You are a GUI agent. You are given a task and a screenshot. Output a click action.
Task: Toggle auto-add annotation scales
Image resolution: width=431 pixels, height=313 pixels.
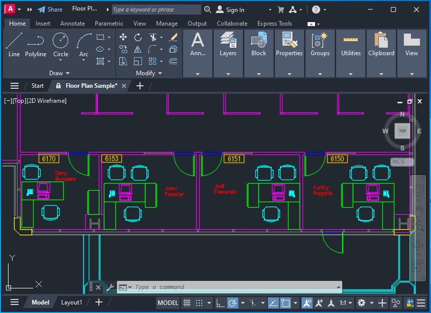tap(319, 303)
